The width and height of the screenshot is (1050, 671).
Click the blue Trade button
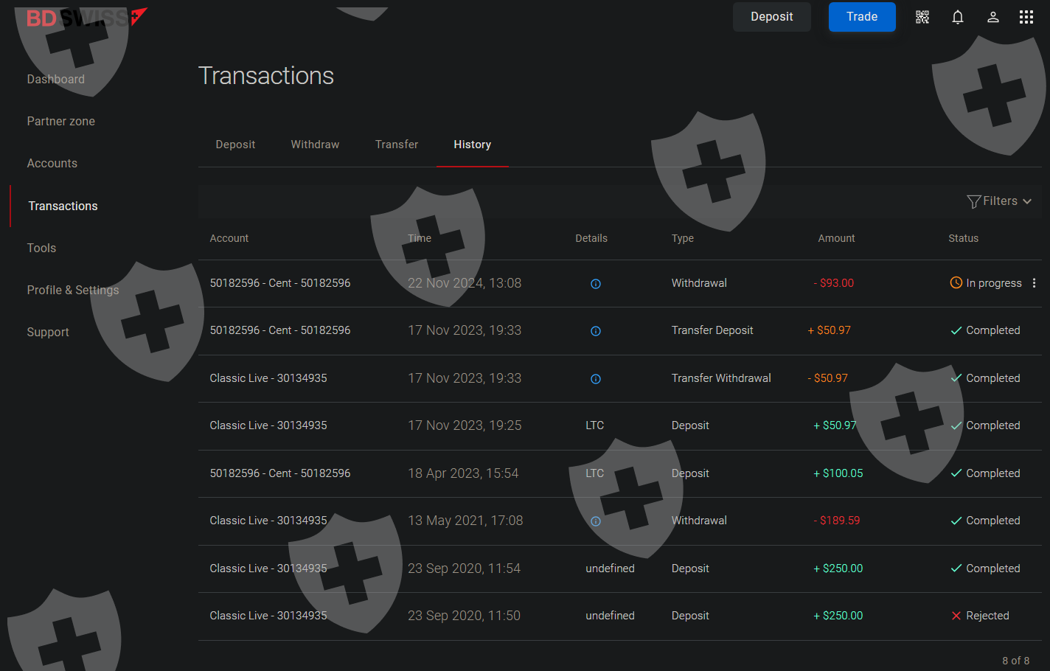coord(861,17)
